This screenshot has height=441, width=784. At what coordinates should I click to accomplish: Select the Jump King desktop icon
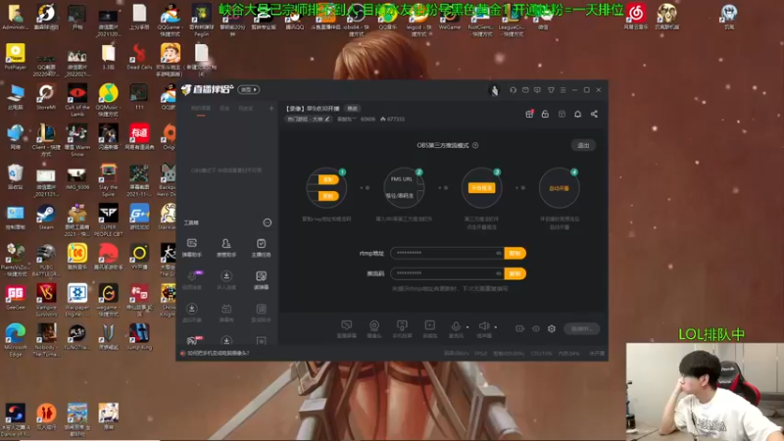tap(139, 337)
